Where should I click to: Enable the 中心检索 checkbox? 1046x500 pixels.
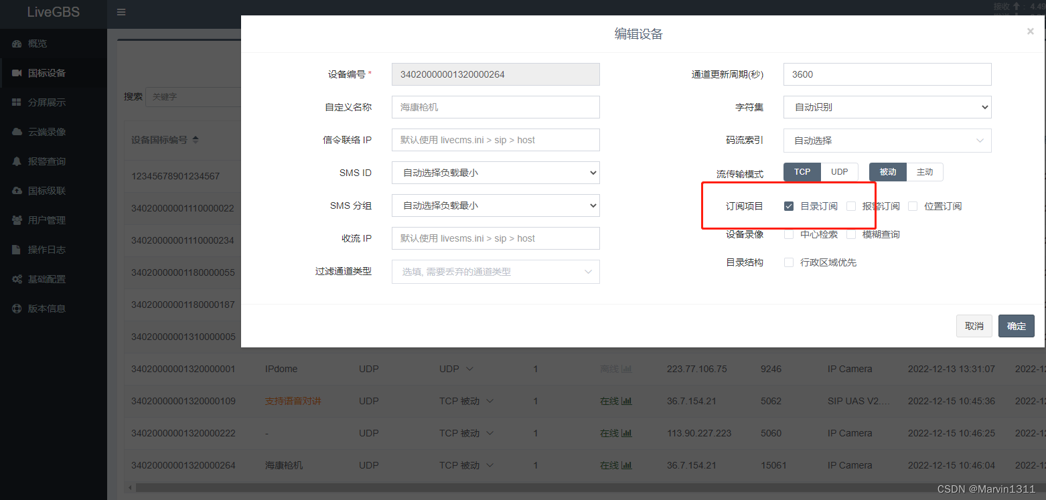click(x=789, y=234)
